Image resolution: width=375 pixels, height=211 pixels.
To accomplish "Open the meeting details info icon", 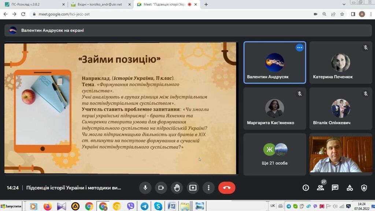I will coord(306,188).
